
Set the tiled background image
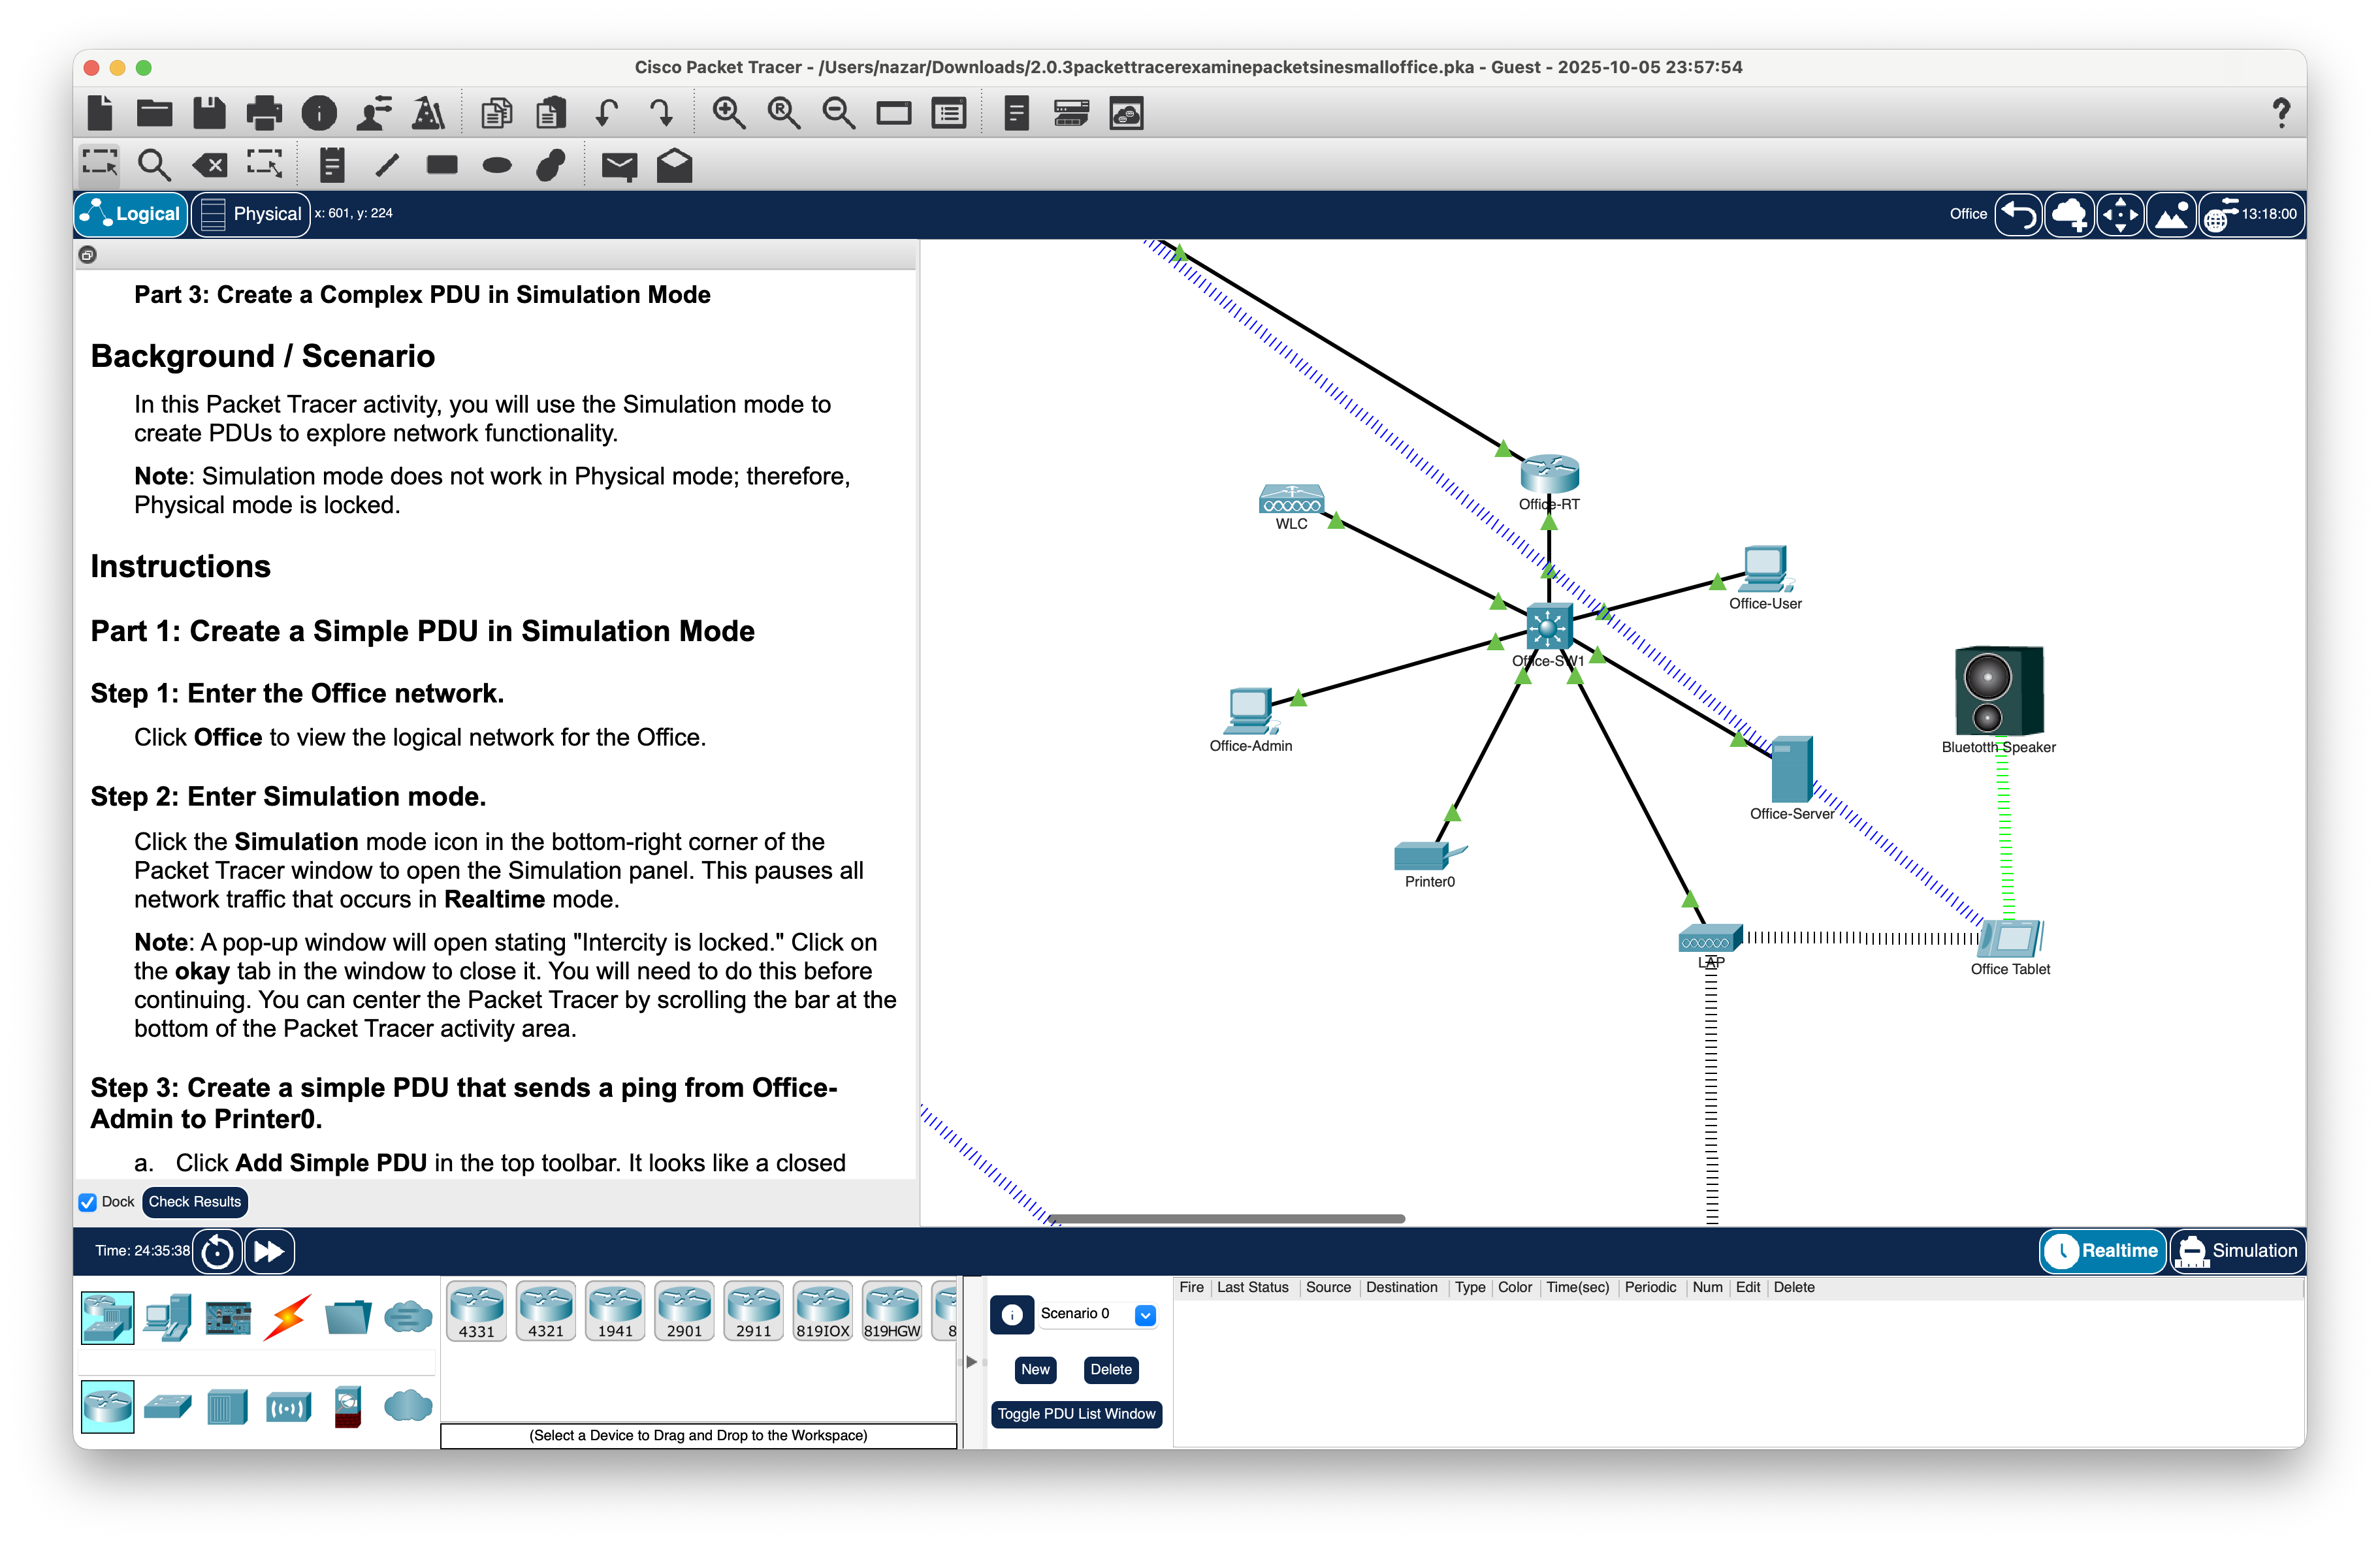coord(2171,214)
